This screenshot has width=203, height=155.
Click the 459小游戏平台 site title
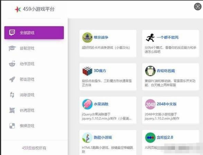pyautogui.click(x=38, y=9)
